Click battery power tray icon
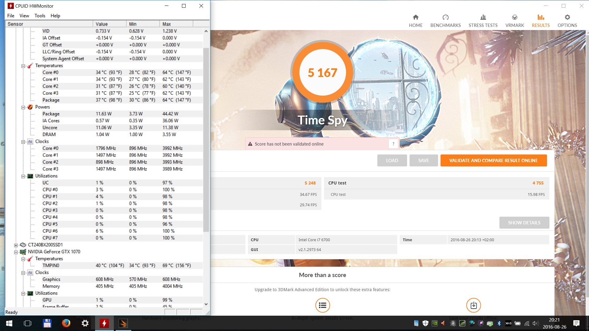This screenshot has height=331, width=589. [x=518, y=323]
